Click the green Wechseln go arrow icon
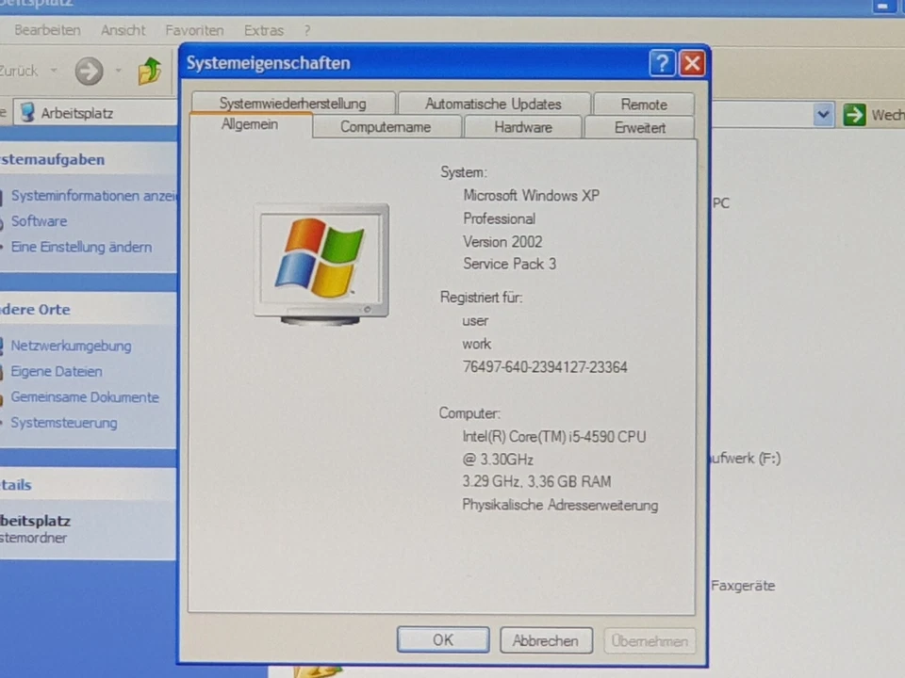 coord(854,114)
